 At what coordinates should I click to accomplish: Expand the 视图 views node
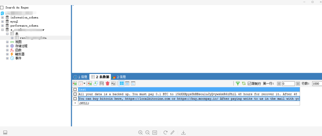[x=7, y=42]
